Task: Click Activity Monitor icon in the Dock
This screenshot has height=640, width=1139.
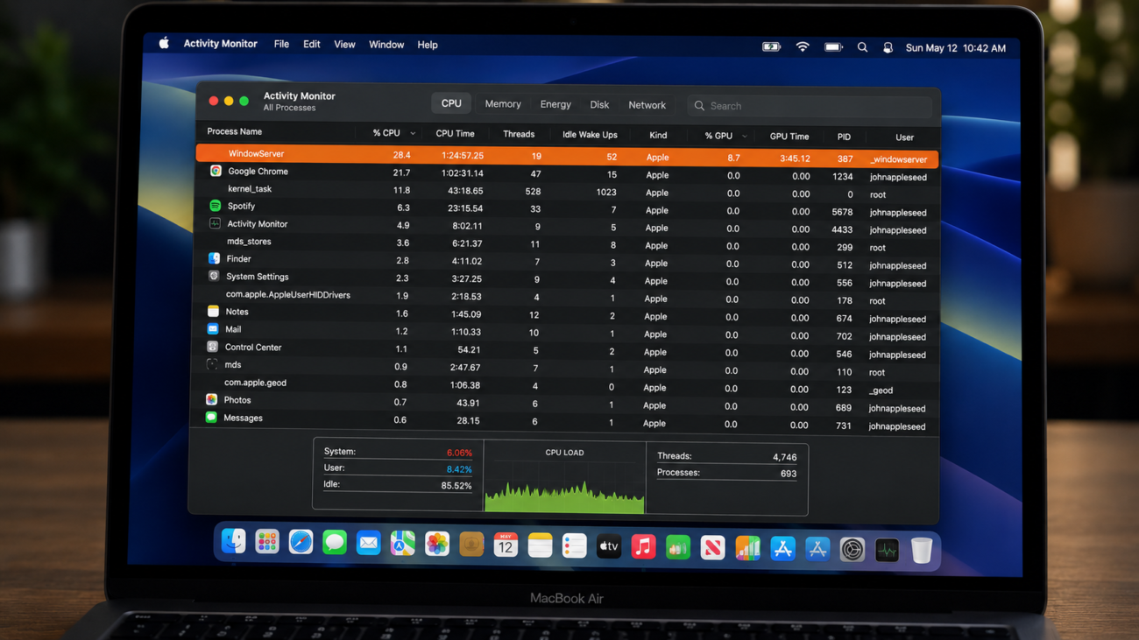Action: [887, 551]
